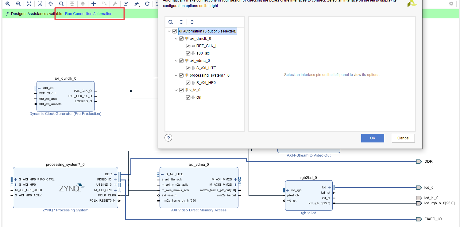Validate design using the checkmark icon
The height and width of the screenshot is (227, 460).
click(126, 4)
